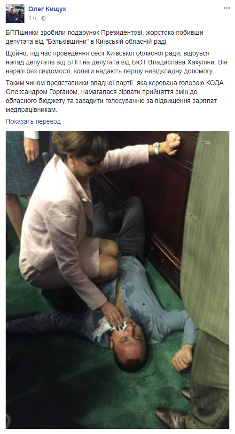
Task: Click the word "КОДА" in the text
Action: (x=214, y=83)
